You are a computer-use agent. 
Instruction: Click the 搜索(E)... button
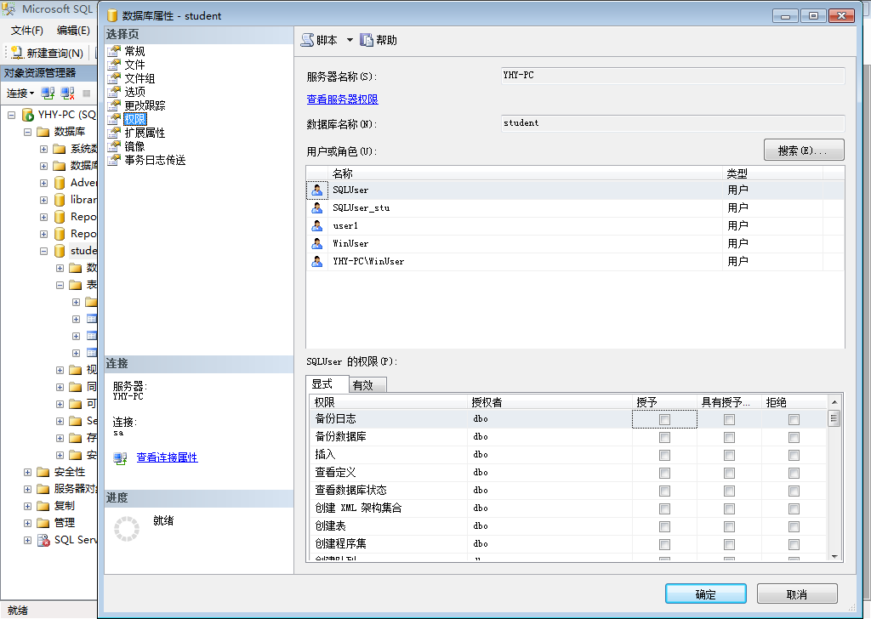pyautogui.click(x=804, y=150)
